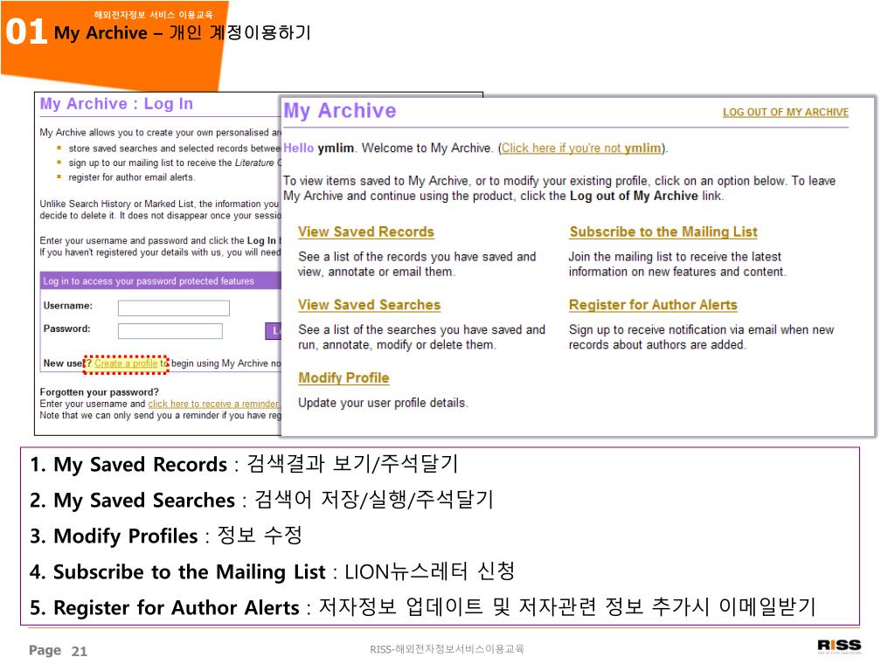895x671 pixels.
Task: Open View Saved Searches
Action: pos(370,305)
